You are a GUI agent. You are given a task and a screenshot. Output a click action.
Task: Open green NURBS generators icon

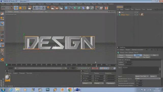(75, 8)
